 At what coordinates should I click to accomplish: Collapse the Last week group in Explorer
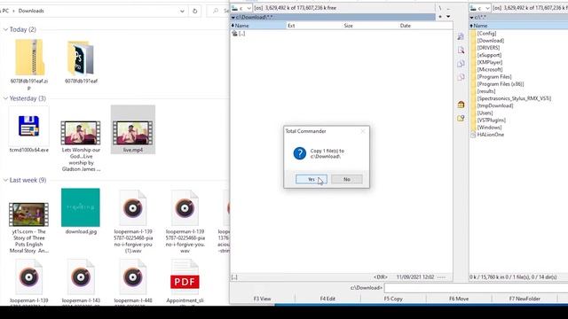pos(5,180)
